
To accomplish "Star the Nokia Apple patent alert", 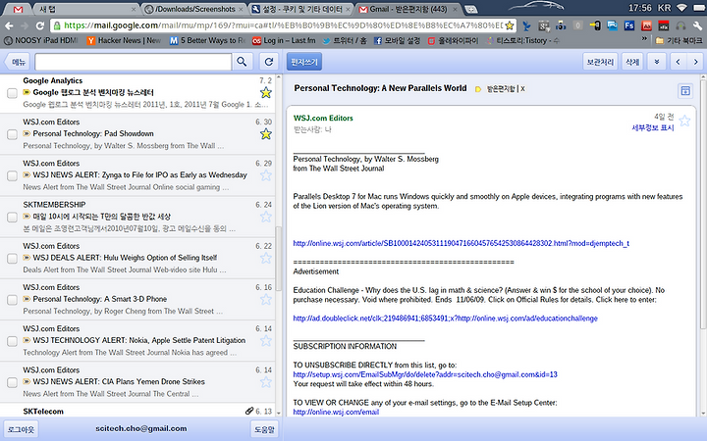I will click(x=266, y=341).
